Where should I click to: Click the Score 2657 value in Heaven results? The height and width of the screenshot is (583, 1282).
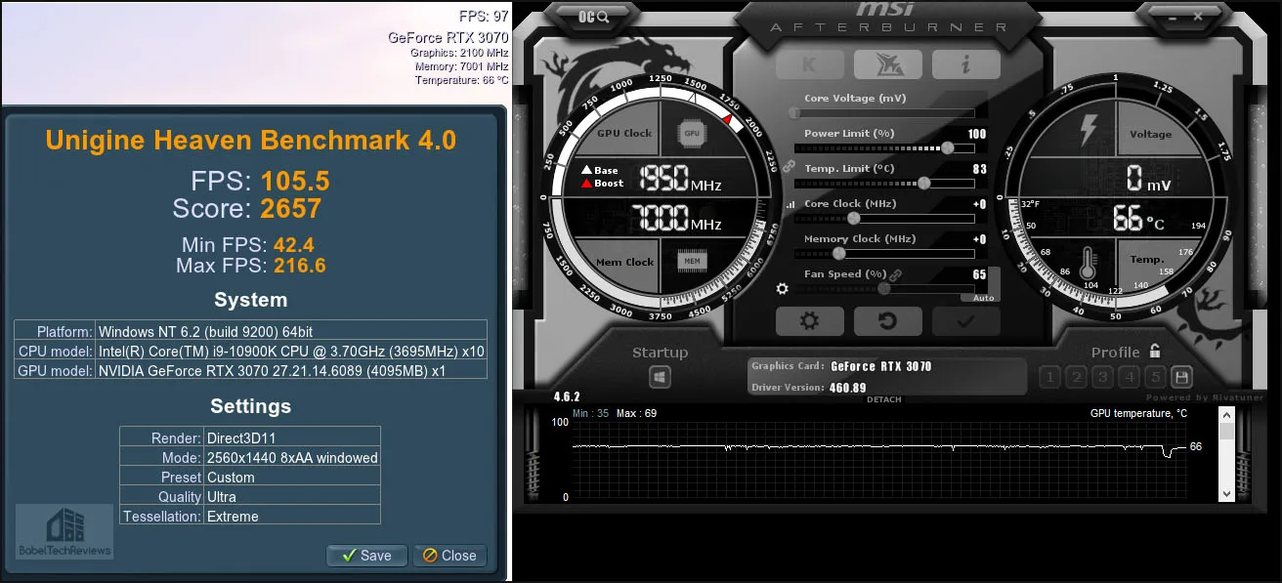click(290, 208)
